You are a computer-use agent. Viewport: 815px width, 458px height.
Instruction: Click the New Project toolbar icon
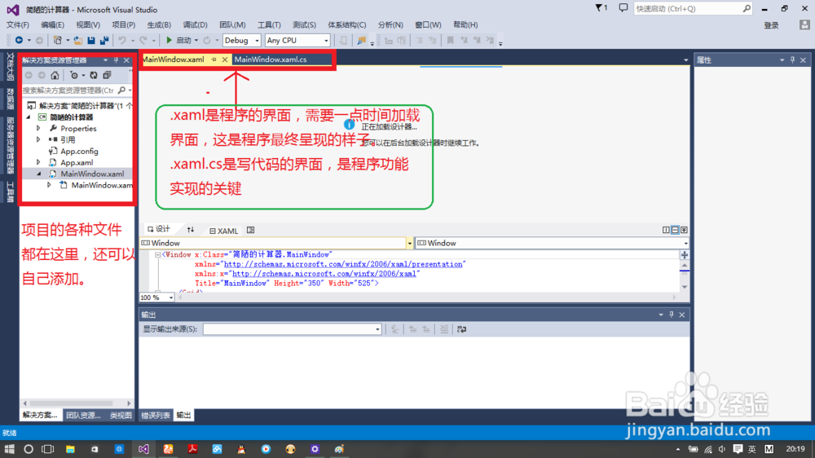click(58, 40)
